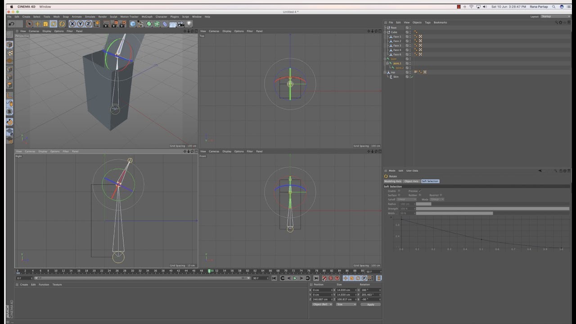Image resolution: width=576 pixels, height=324 pixels.
Task: Open the MoGraph menu
Action: click(x=147, y=17)
